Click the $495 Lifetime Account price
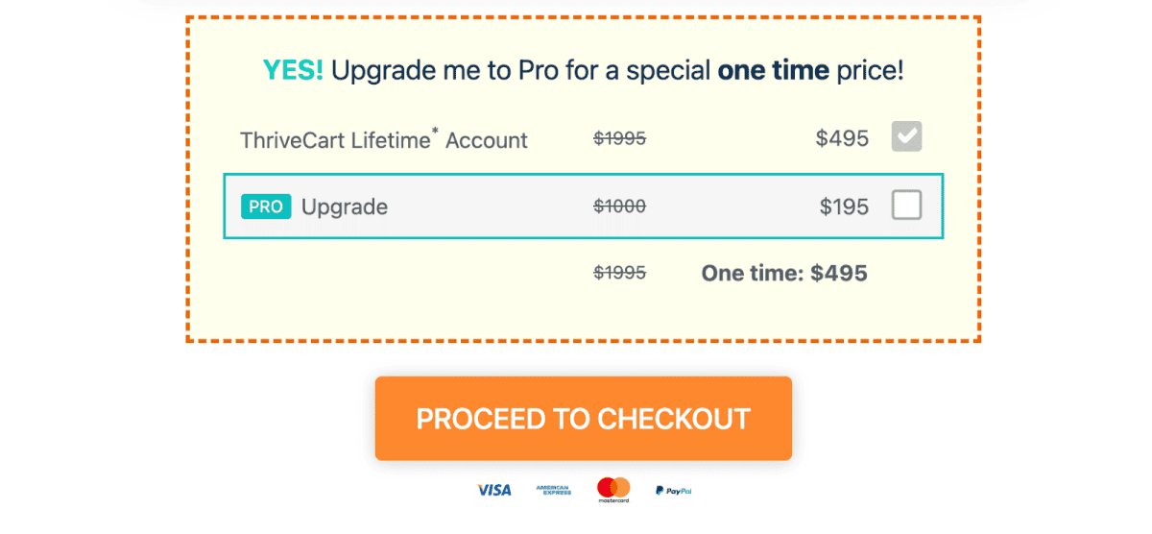Viewport: 1152px width, 534px height. 842,138
